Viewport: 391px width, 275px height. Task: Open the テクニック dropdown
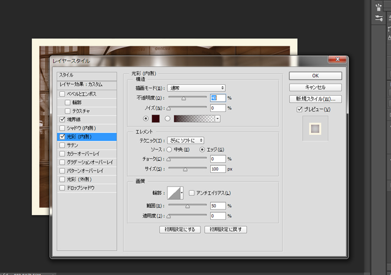(186, 140)
